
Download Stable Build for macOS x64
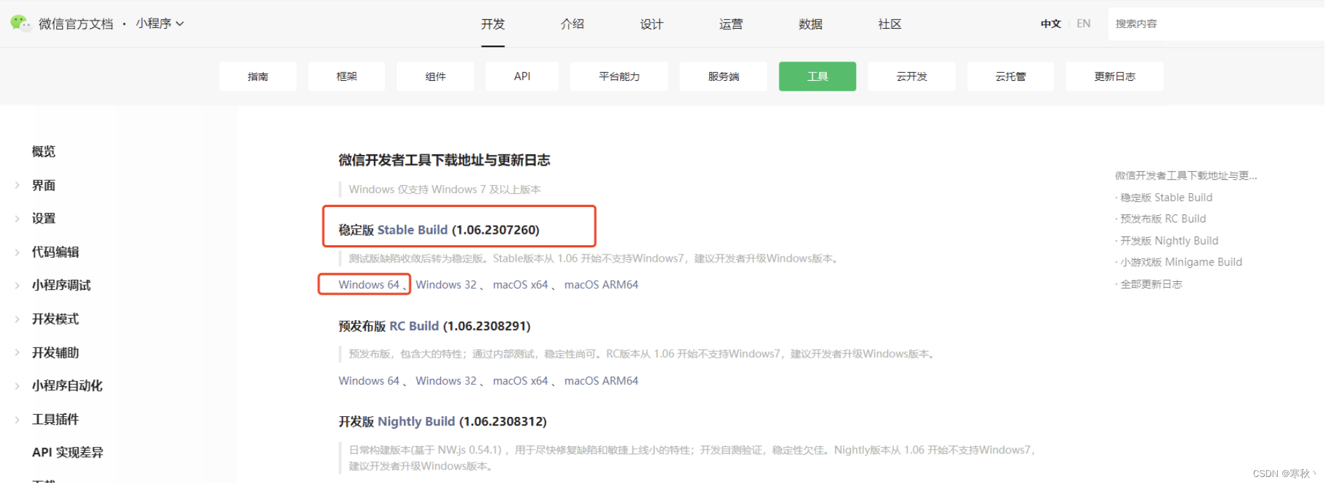click(x=520, y=285)
